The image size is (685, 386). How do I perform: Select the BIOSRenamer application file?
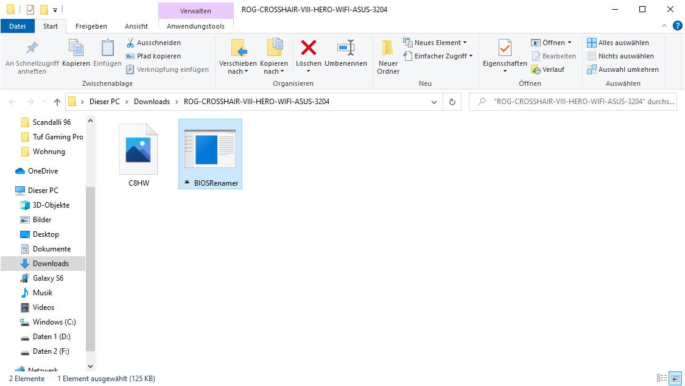click(x=210, y=154)
